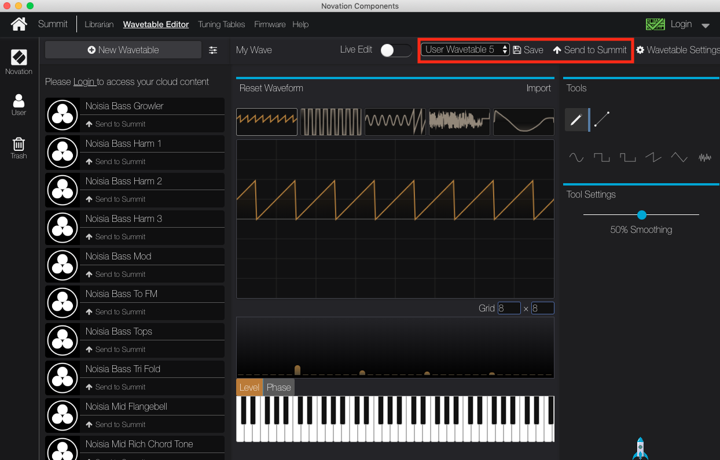This screenshot has height=460, width=720.
Task: Open the Trash in the sidebar
Action: coord(19,148)
